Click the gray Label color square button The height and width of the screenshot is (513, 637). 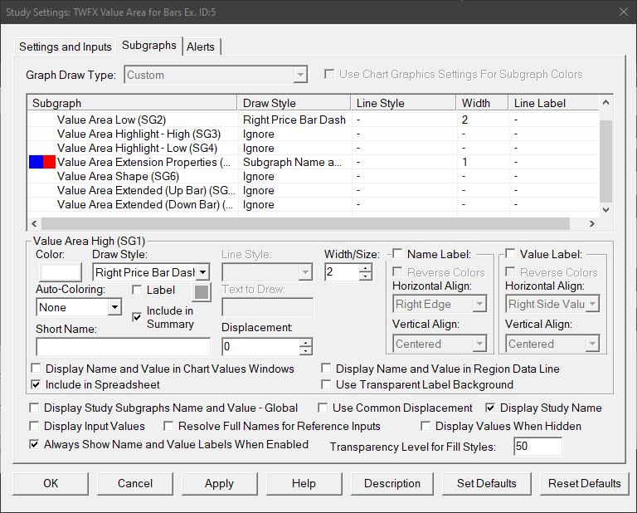[202, 291]
